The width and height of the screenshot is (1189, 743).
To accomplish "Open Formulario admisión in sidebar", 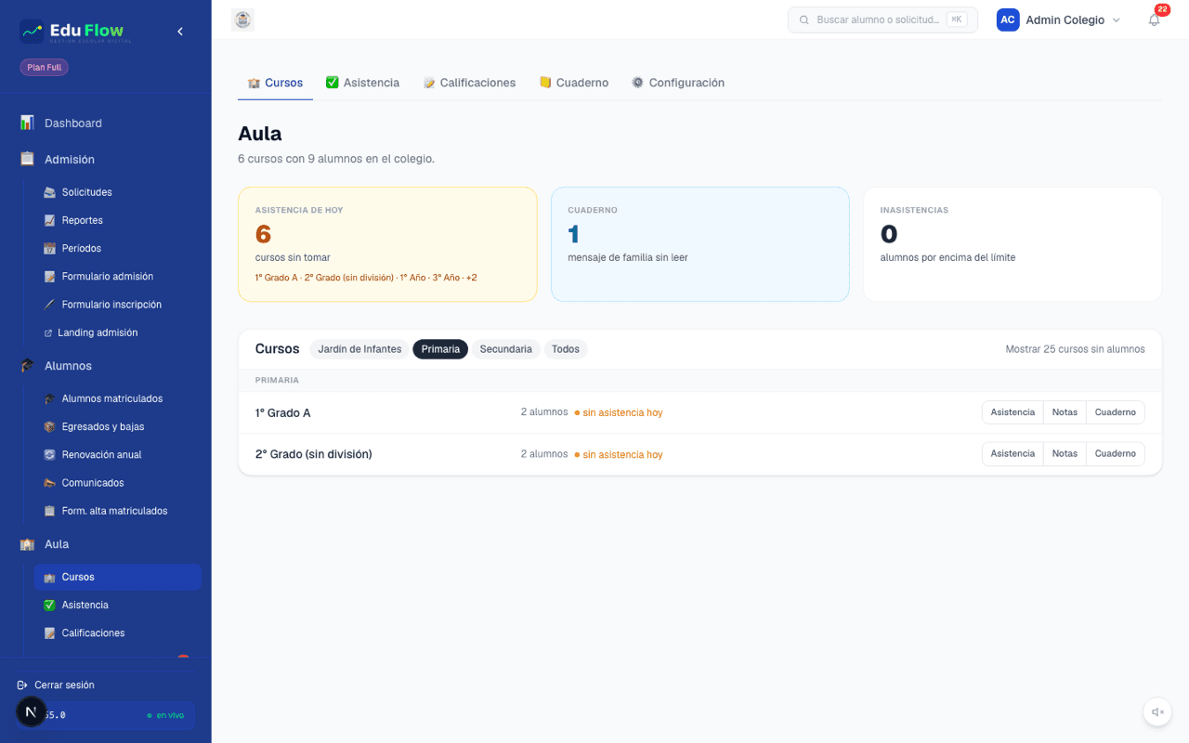I will [117, 276].
